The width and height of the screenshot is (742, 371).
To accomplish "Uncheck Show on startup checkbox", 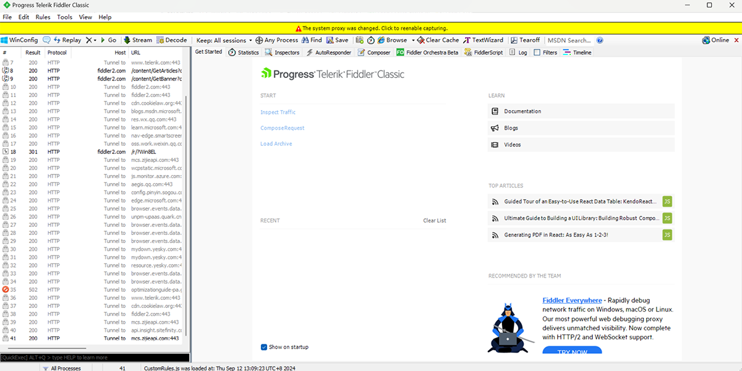I will click(264, 347).
